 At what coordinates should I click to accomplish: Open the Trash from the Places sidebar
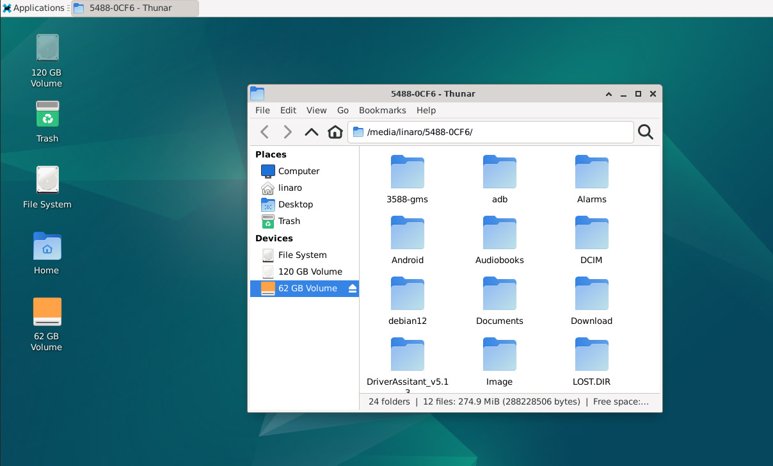tap(289, 221)
